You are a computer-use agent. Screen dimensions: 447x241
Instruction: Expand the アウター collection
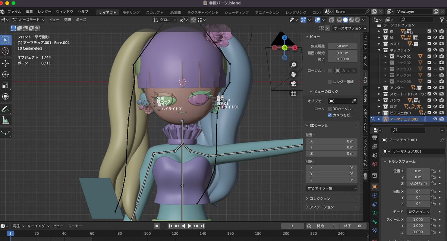(x=379, y=88)
